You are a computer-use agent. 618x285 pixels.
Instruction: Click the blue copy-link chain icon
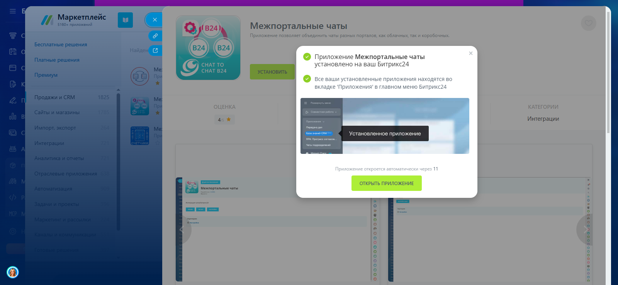pyautogui.click(x=155, y=36)
